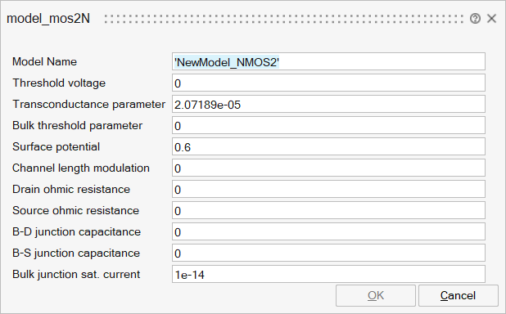
Task: Click the Source ohmic resistance label
Action: (x=76, y=210)
